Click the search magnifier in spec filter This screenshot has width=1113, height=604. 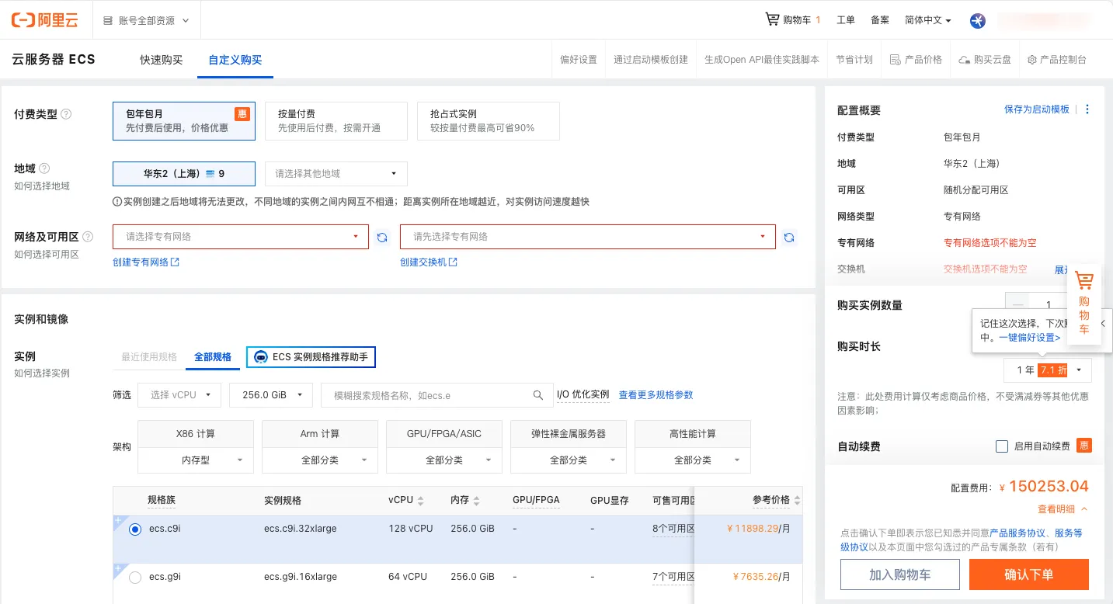[x=538, y=395]
